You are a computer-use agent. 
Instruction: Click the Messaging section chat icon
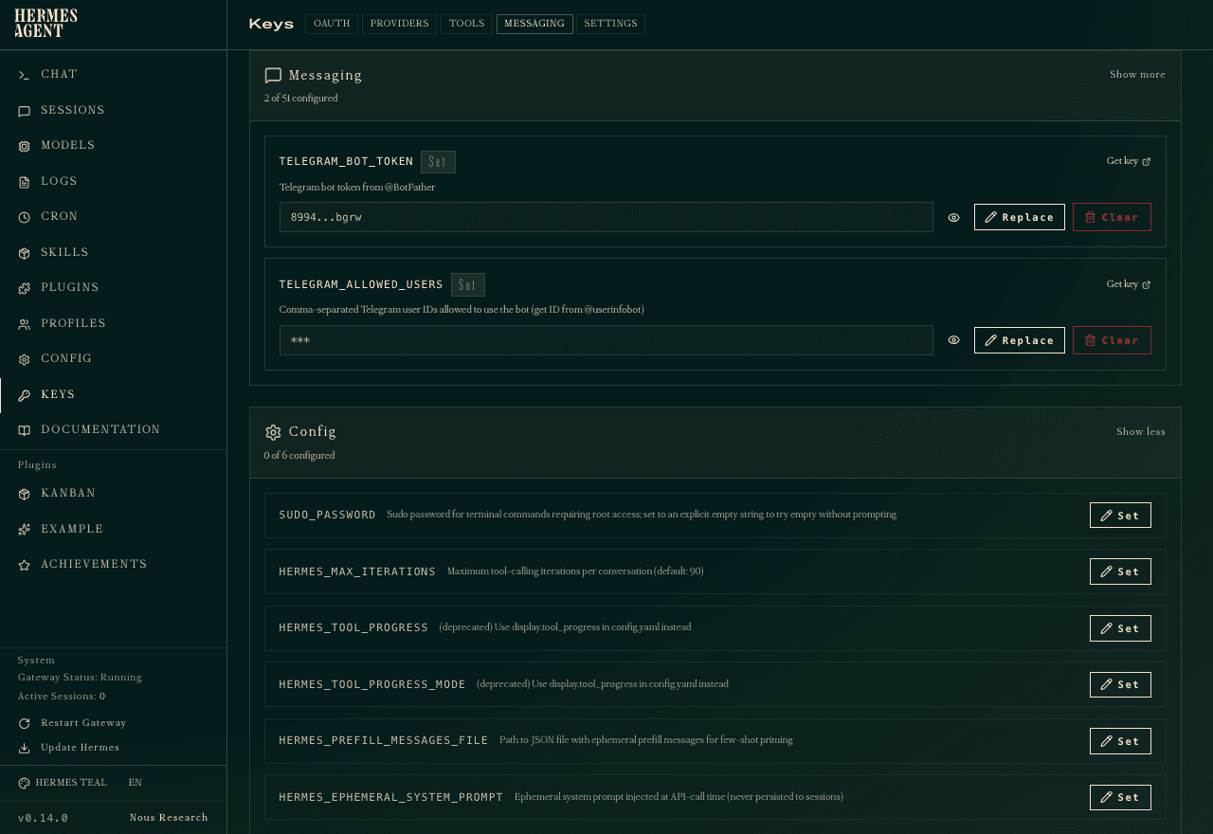(x=273, y=75)
